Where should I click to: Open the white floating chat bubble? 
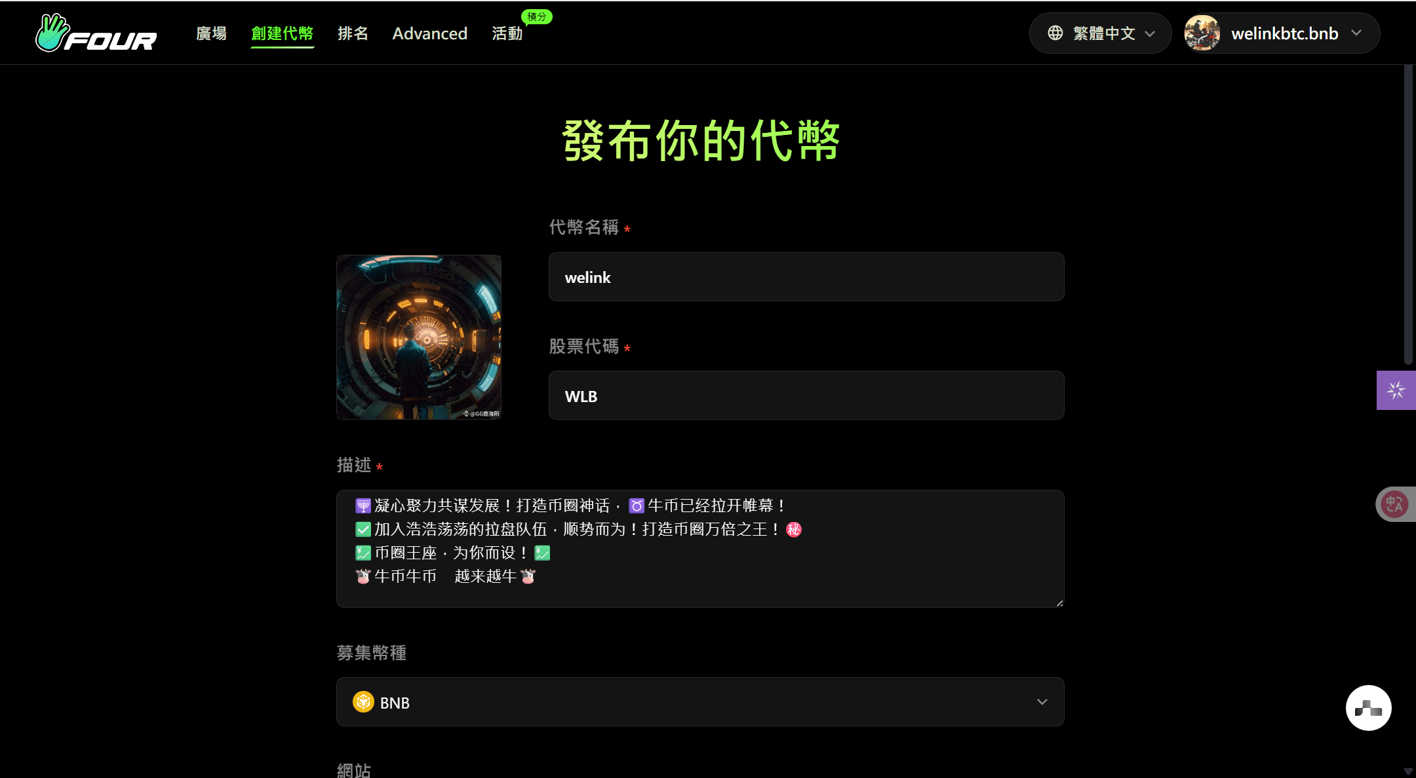1368,708
